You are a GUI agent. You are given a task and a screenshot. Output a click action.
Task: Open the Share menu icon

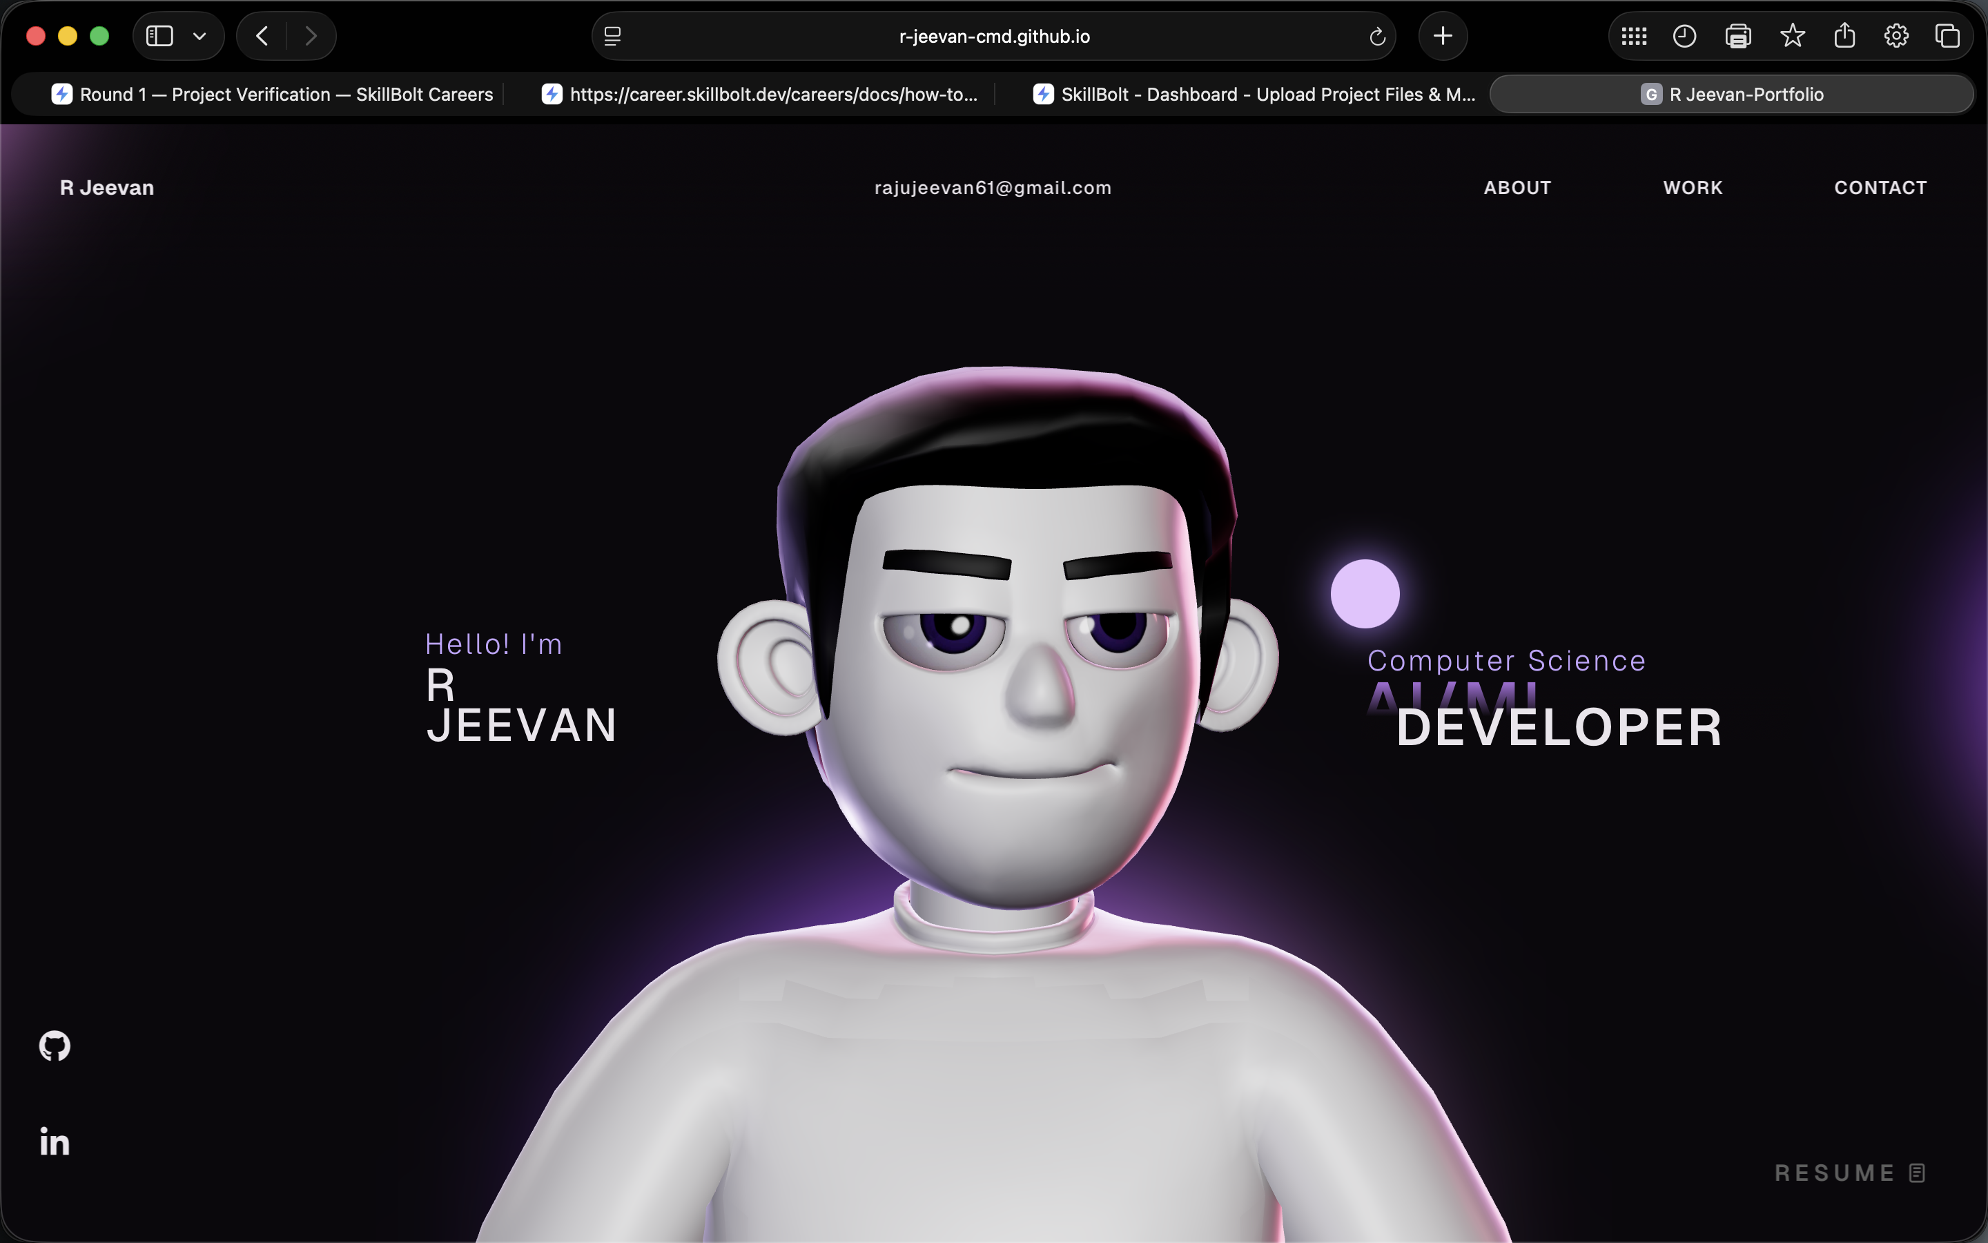click(x=1844, y=35)
